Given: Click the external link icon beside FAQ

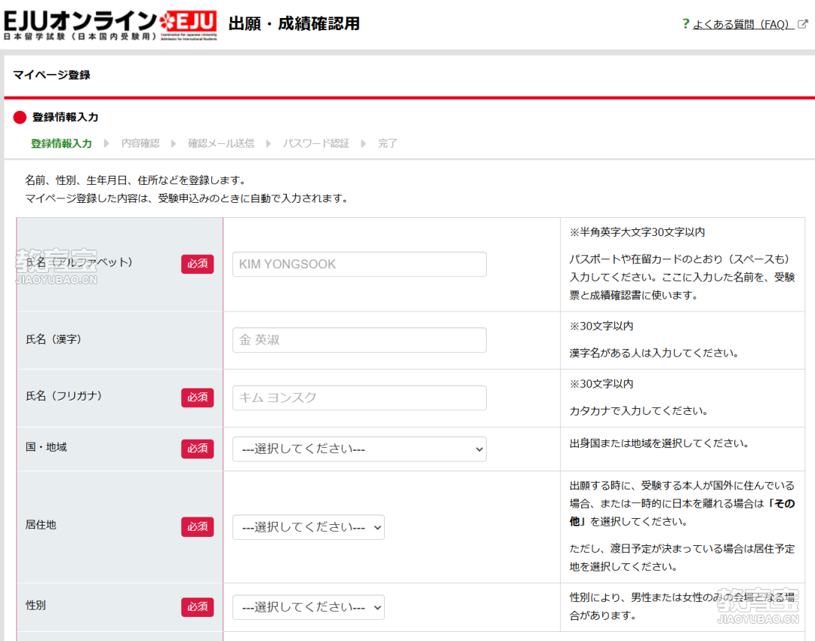Looking at the screenshot, I should click(803, 24).
